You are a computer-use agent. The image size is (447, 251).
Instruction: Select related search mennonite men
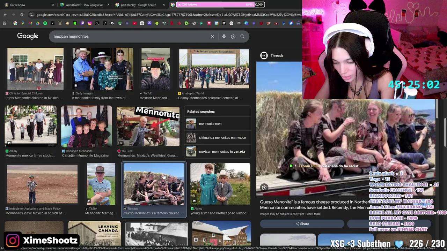coord(218,123)
